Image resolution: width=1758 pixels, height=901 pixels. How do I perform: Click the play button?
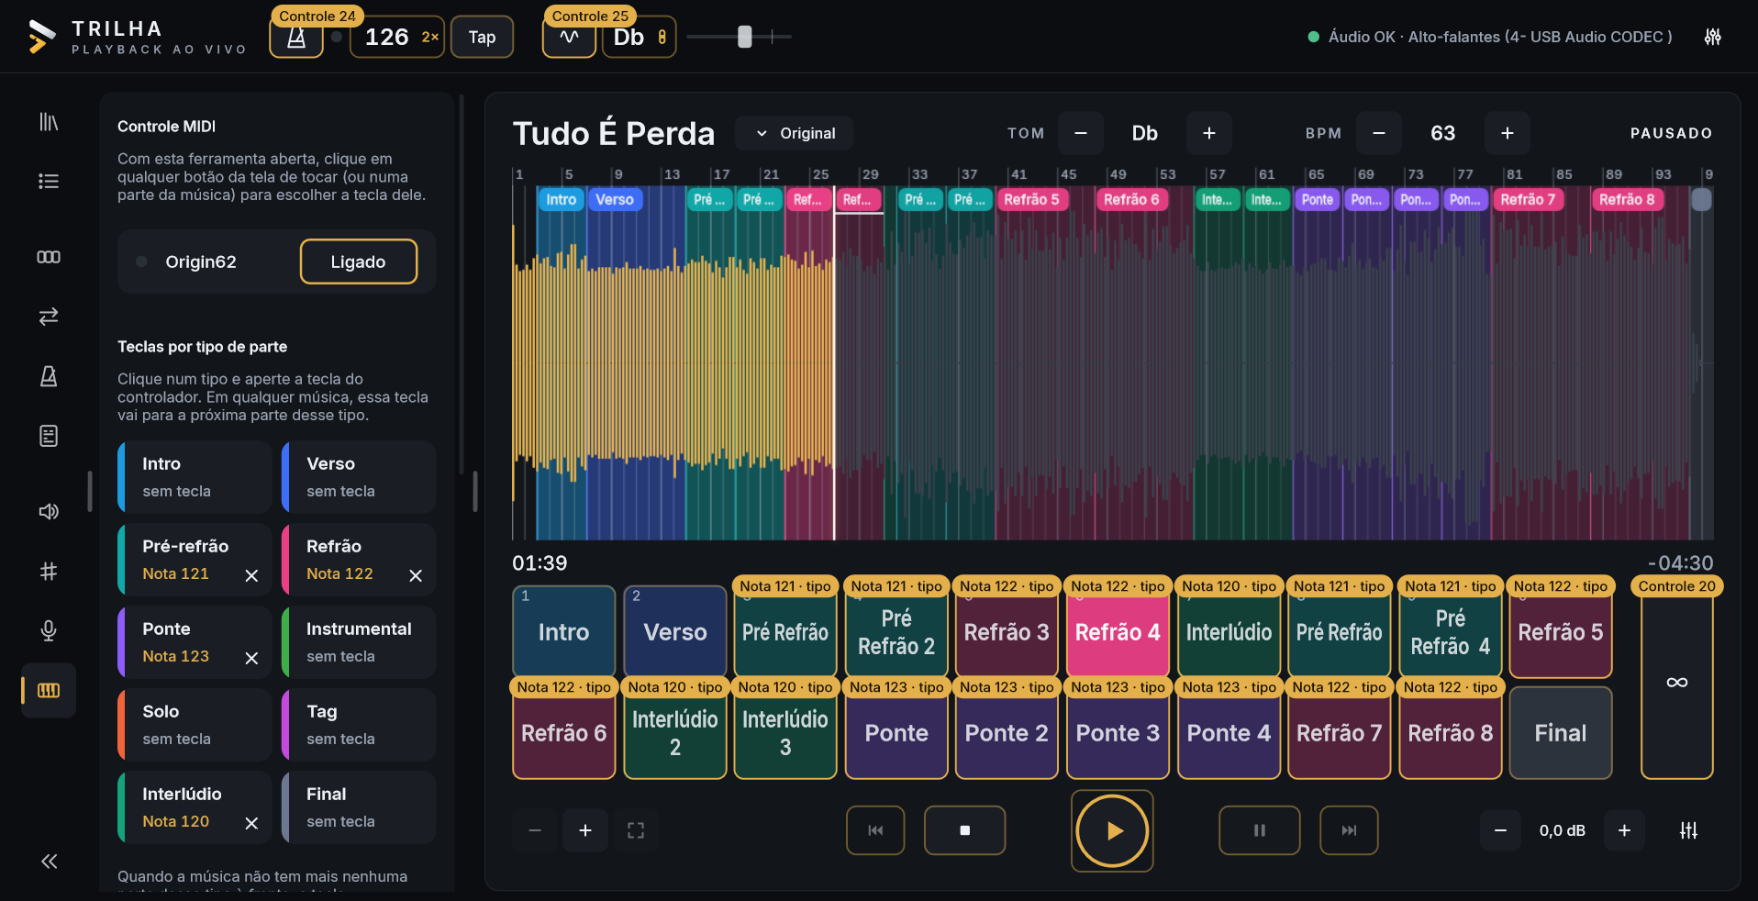tap(1112, 830)
